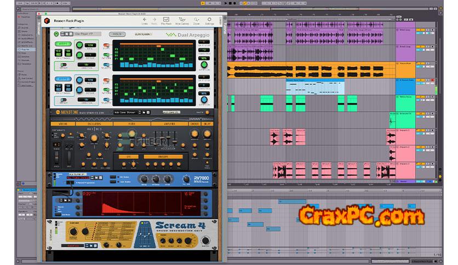
Task: Click the Monotone pitch bend wheel
Action: pyautogui.click(x=56, y=157)
